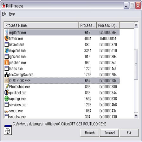Select the explorer.exe row name
142x142 pixels.
tap(17, 32)
